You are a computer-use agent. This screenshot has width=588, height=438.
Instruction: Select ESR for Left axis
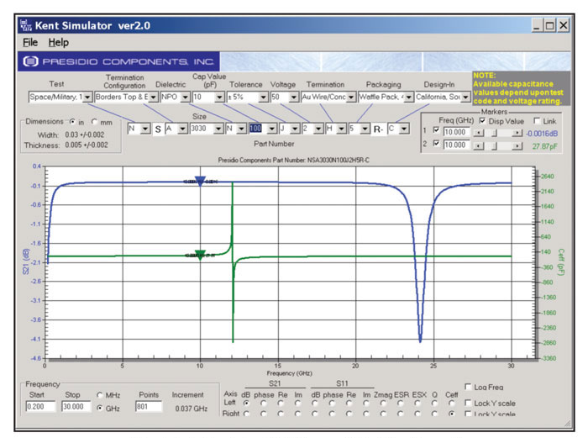tap(401, 403)
